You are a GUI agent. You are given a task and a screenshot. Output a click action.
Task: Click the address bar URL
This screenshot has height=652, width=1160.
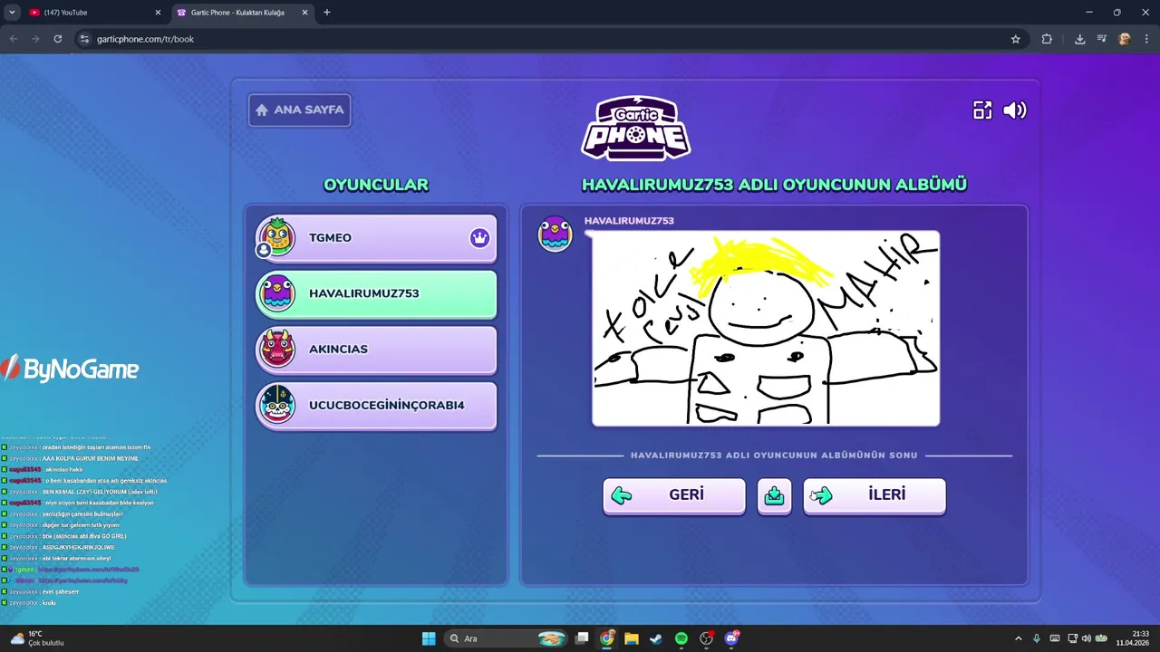pos(146,39)
